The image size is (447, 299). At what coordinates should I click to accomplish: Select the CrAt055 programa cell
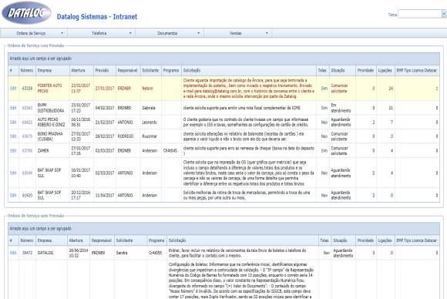pos(156,253)
